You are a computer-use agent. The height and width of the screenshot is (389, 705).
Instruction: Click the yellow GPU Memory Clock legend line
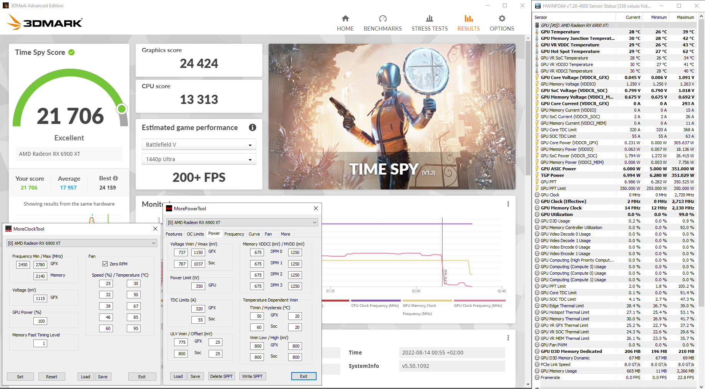tap(427, 300)
